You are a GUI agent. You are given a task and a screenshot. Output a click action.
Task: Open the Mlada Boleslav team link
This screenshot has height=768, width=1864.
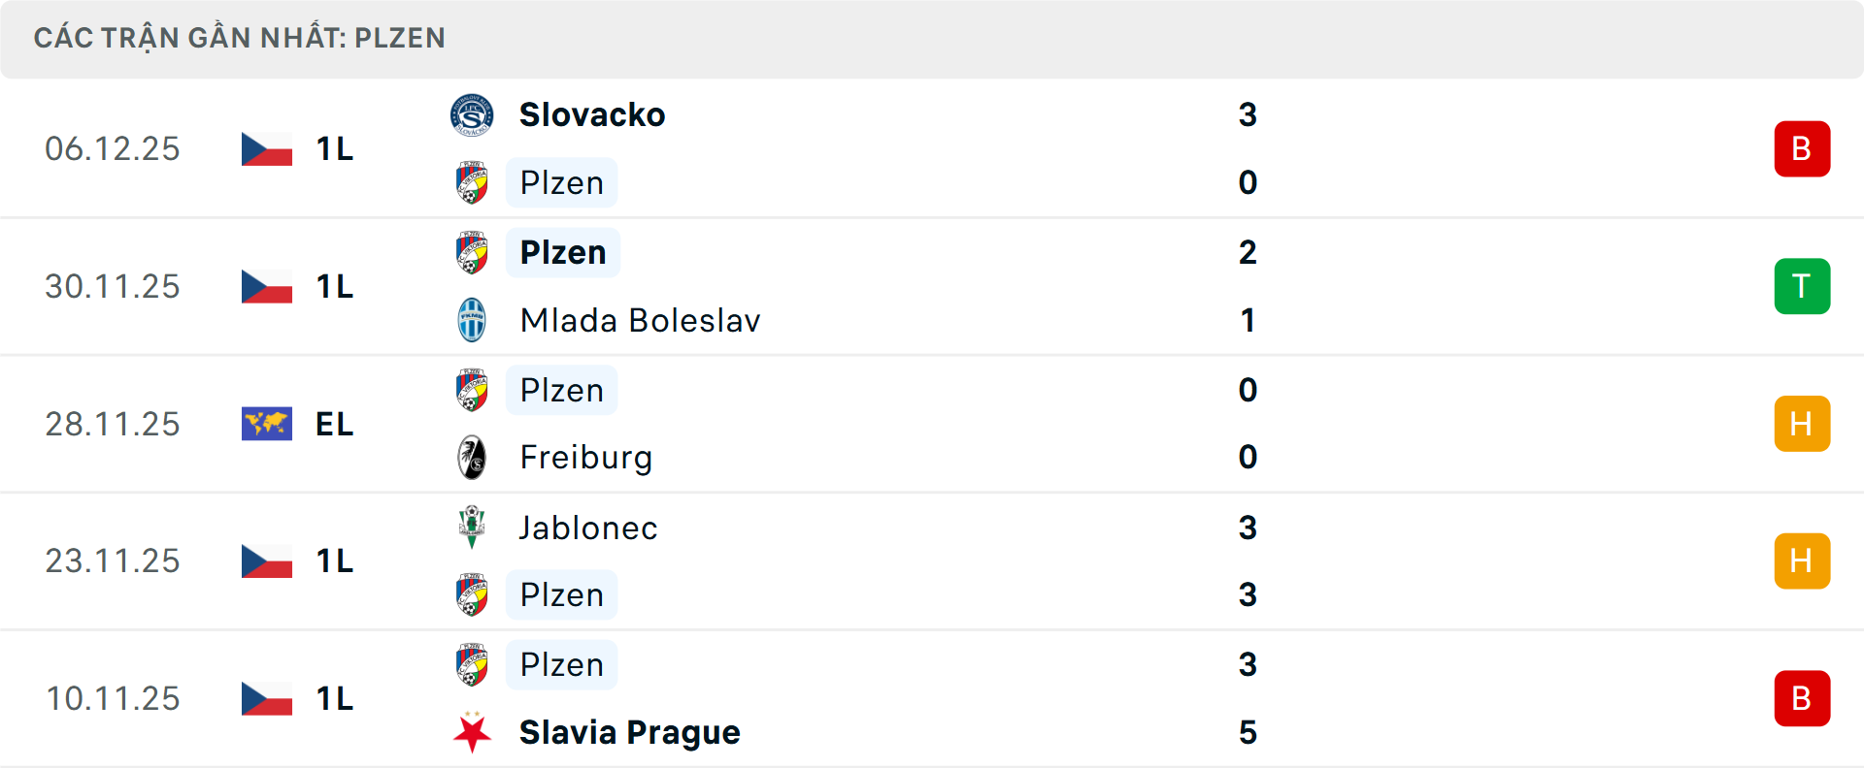coord(640,320)
